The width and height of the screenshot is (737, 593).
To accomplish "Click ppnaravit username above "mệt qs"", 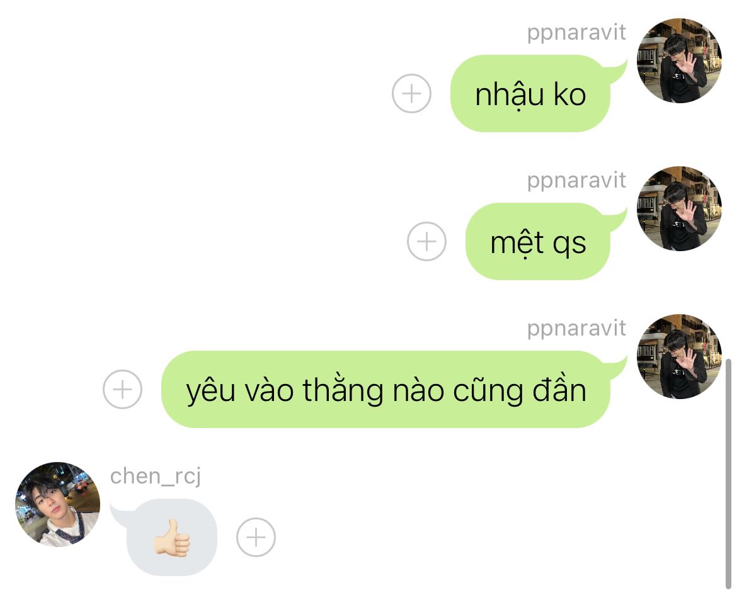I will coord(576,181).
